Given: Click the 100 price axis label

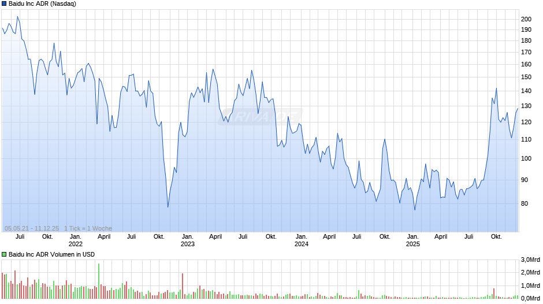Looking at the screenshot, I should 526,159.
